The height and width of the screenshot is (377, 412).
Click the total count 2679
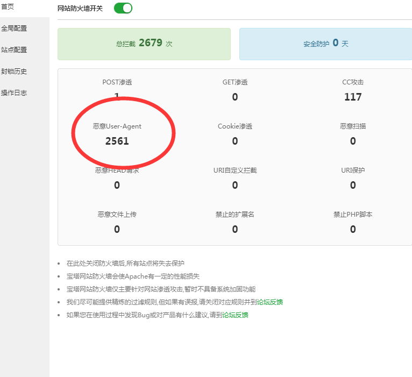[x=151, y=43]
